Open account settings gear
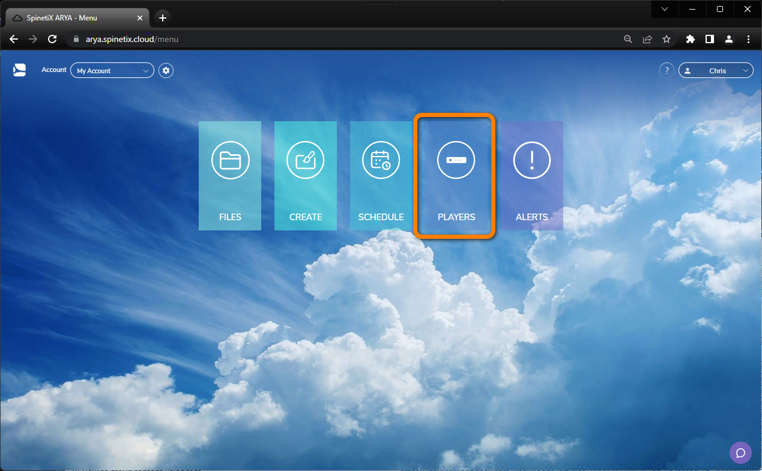 point(166,71)
